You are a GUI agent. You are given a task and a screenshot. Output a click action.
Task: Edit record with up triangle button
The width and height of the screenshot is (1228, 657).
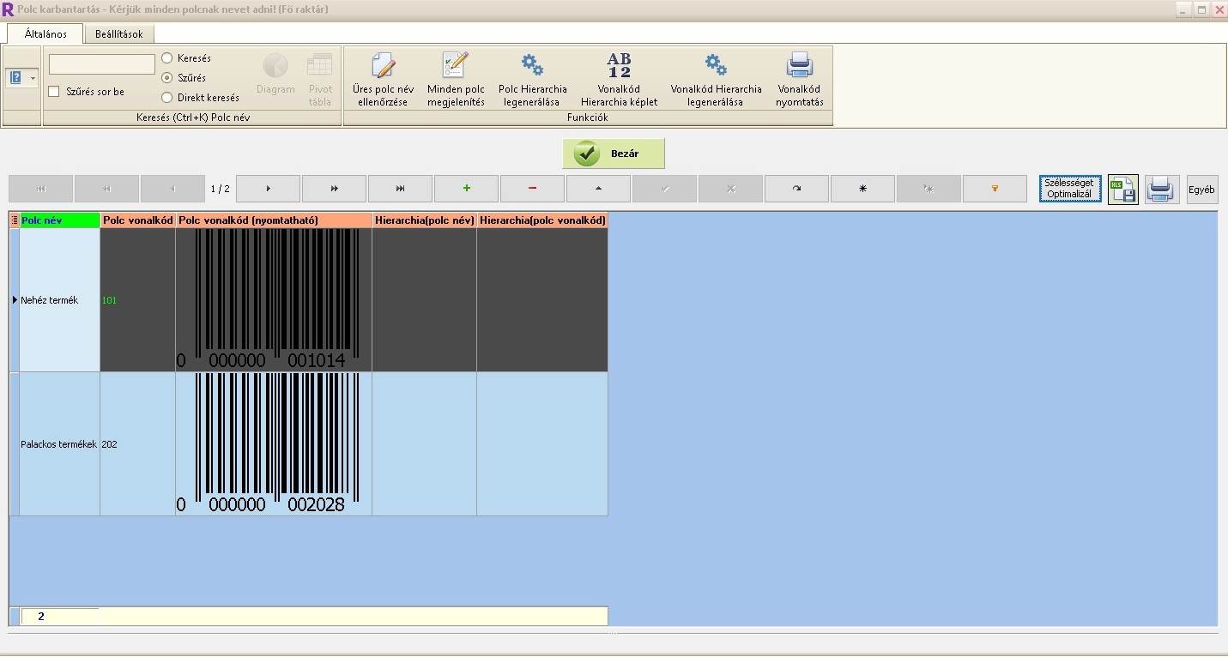598,189
